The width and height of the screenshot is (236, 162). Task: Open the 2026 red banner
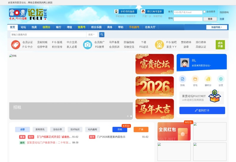(155, 86)
